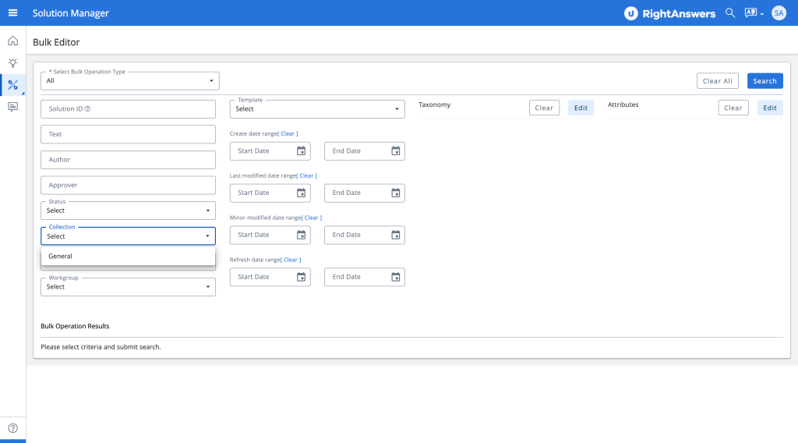The width and height of the screenshot is (798, 443).
Task: Click the Clear All button
Action: 718,81
